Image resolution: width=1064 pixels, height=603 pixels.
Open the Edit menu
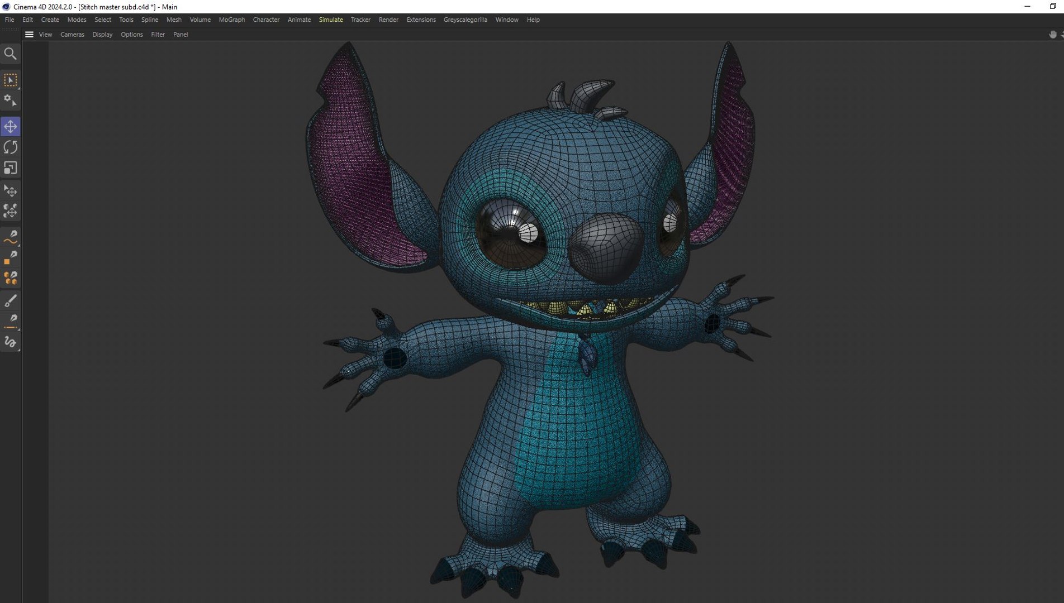27,20
